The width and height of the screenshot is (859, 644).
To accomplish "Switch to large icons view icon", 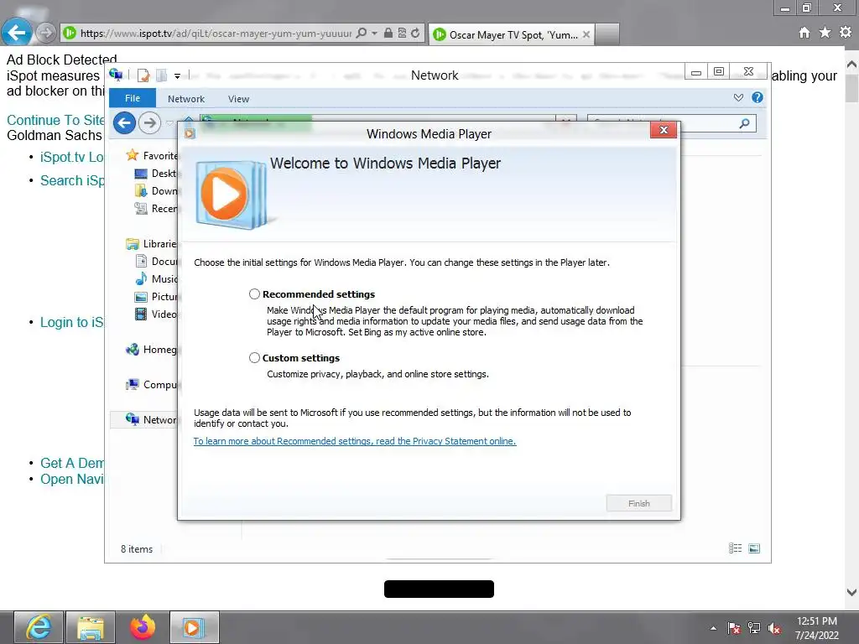I will tap(754, 548).
